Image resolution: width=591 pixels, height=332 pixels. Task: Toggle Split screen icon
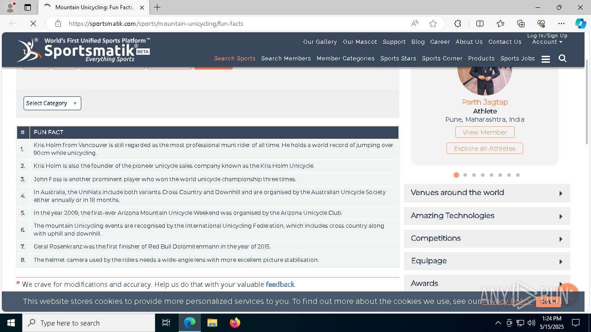(x=480, y=24)
